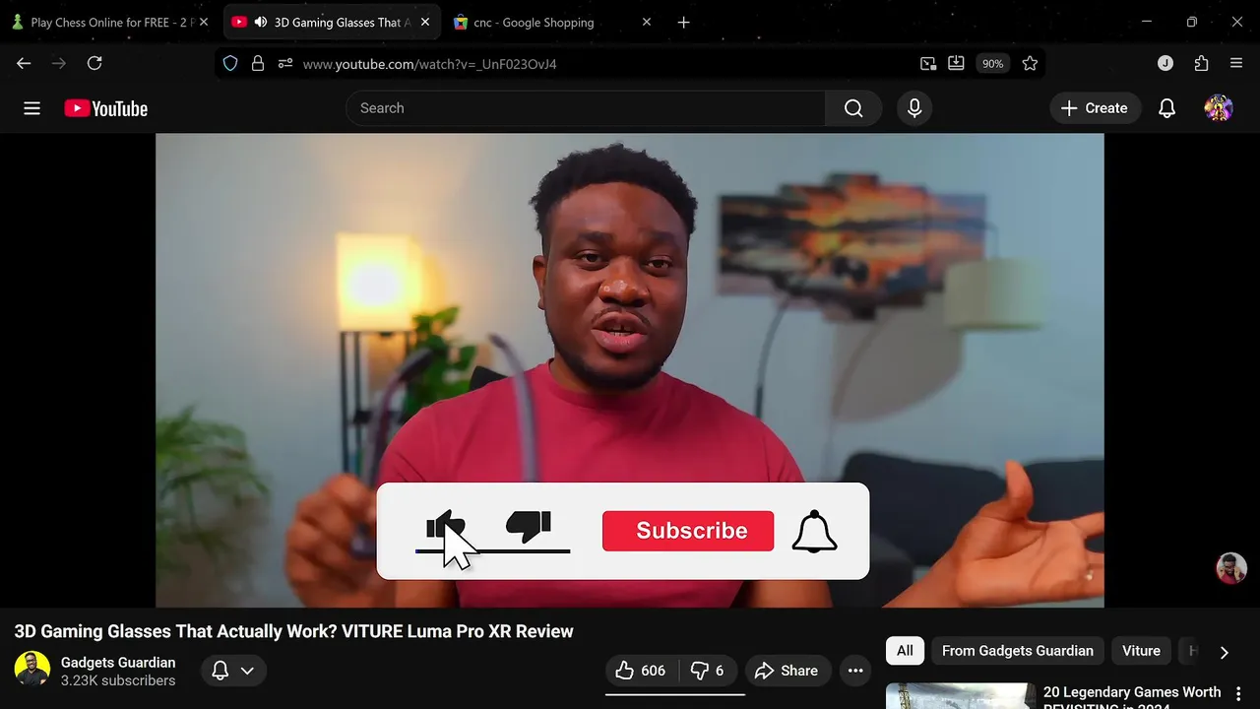The image size is (1260, 709).
Task: Open picture-in-picture icon in address bar
Action: (928, 63)
